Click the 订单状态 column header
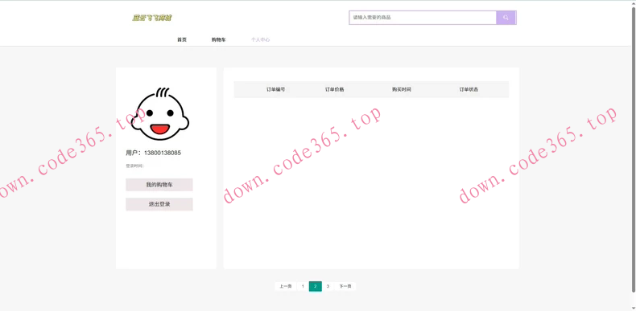Image resolution: width=636 pixels, height=311 pixels. pyautogui.click(x=469, y=89)
